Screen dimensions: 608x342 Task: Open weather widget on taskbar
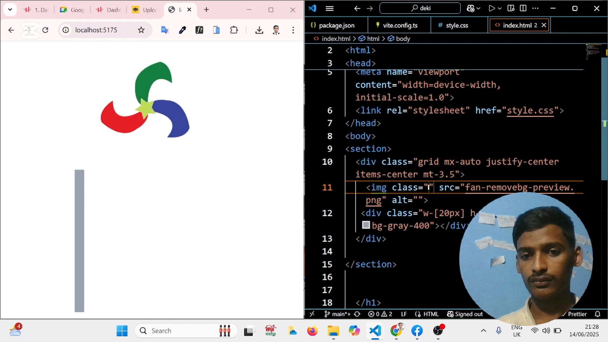[x=15, y=330]
